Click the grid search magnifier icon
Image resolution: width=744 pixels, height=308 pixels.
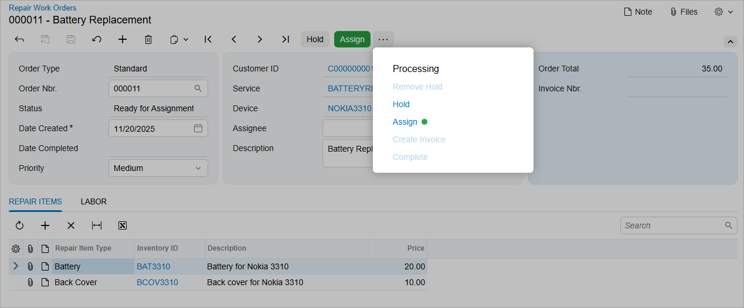pyautogui.click(x=729, y=225)
